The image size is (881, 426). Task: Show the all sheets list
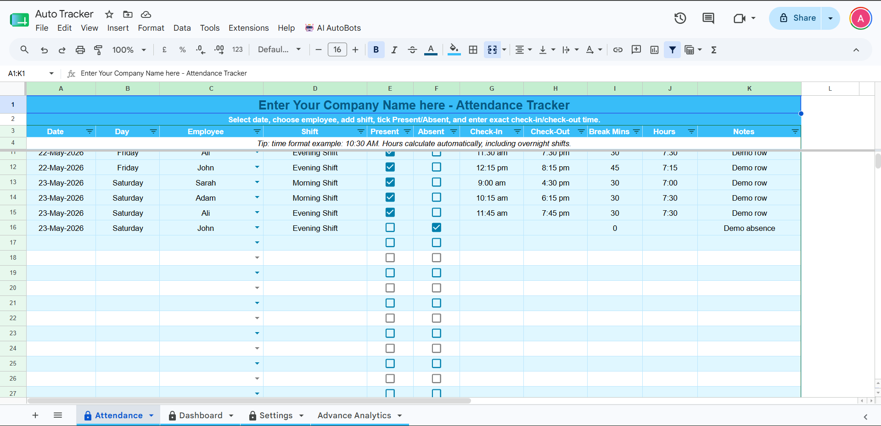[58, 415]
